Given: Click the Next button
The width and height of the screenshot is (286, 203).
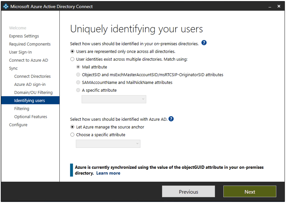Looking at the screenshot, I should pyautogui.click(x=249, y=192).
